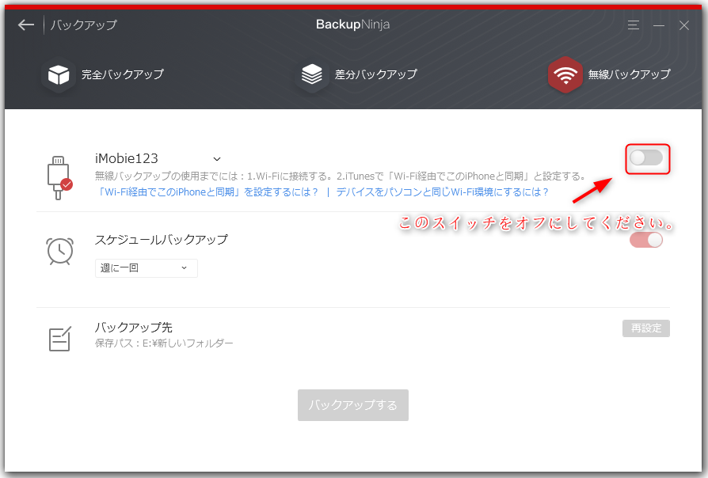Open the 週に一回 frequency dropdown
This screenshot has height=478, width=708.
click(x=147, y=268)
